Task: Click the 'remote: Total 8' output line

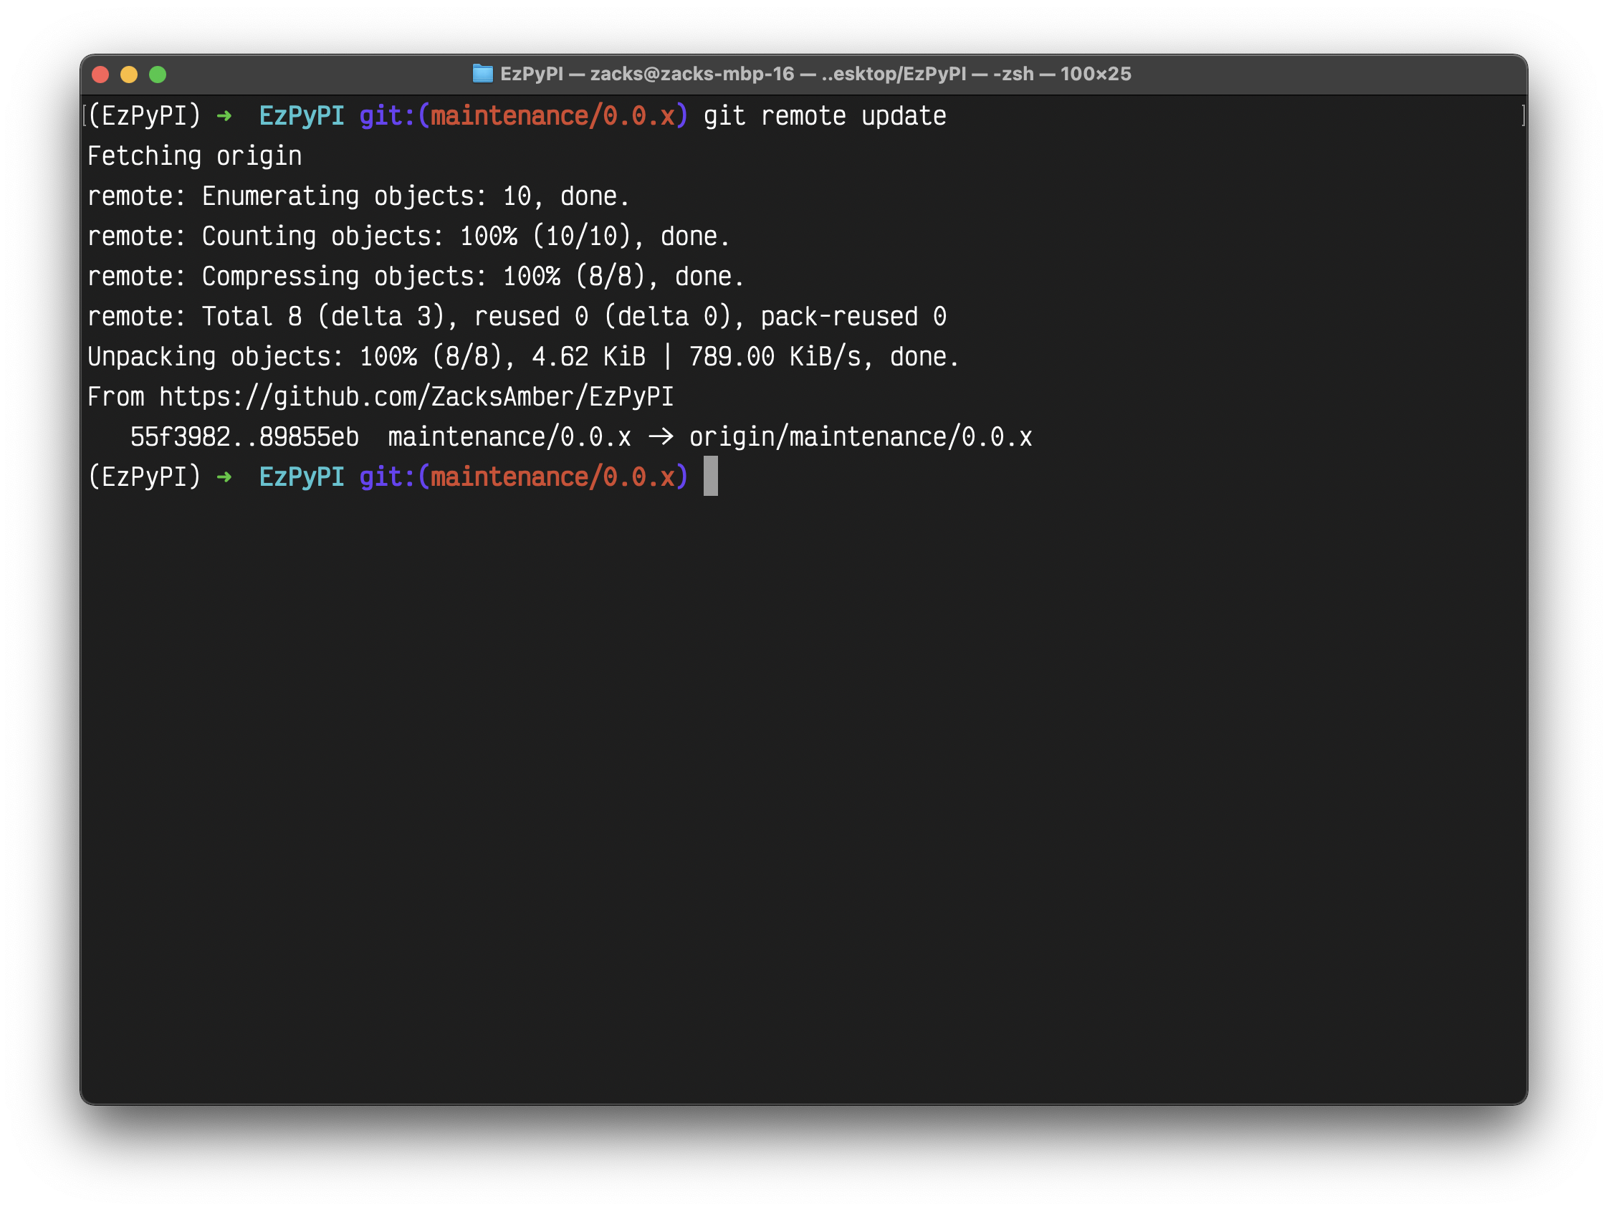Action: [x=516, y=317]
